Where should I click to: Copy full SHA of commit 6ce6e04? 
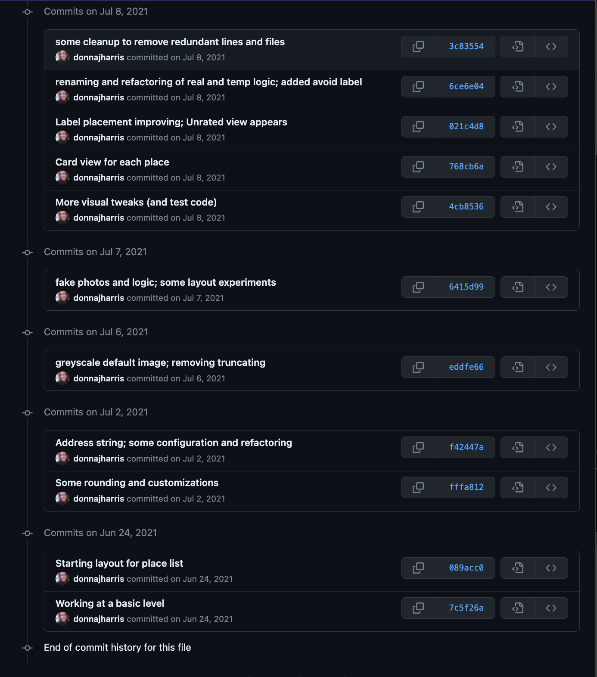pyautogui.click(x=419, y=86)
